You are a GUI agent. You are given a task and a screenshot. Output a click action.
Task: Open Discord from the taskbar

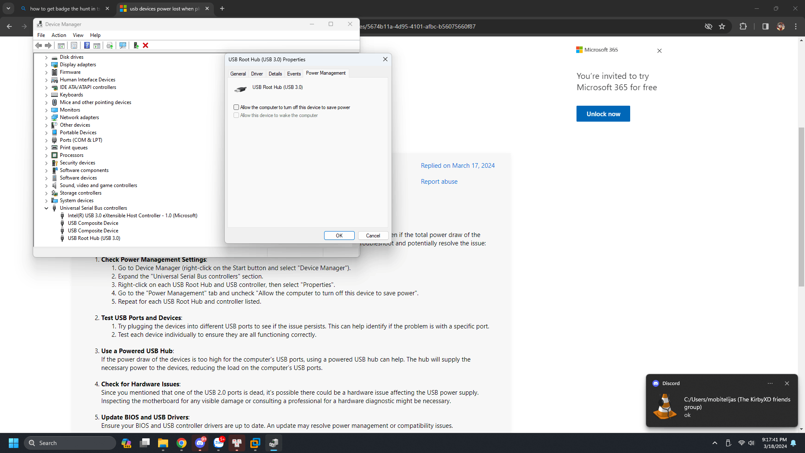[200, 443]
